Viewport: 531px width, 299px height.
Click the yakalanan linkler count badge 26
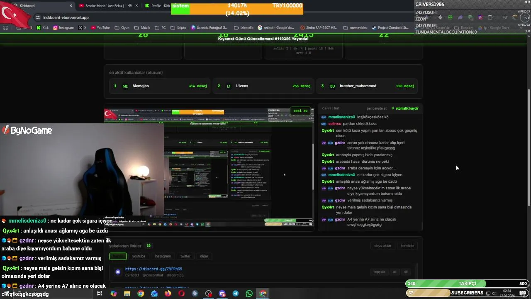(149, 246)
